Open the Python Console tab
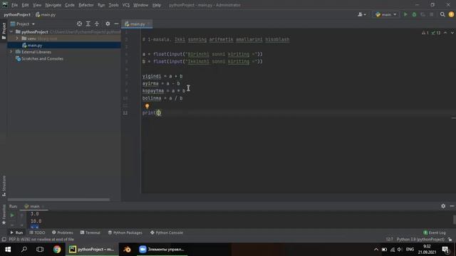Screen dimensions: 456x256 pos(167,233)
